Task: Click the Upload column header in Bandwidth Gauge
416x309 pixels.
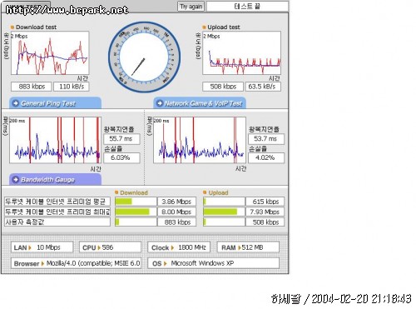Action: click(218, 192)
